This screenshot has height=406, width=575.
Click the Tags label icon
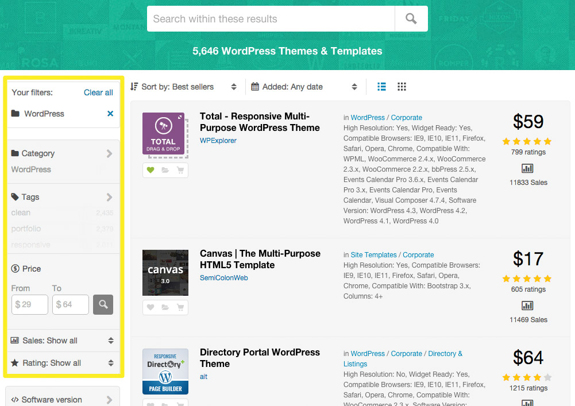click(x=15, y=197)
